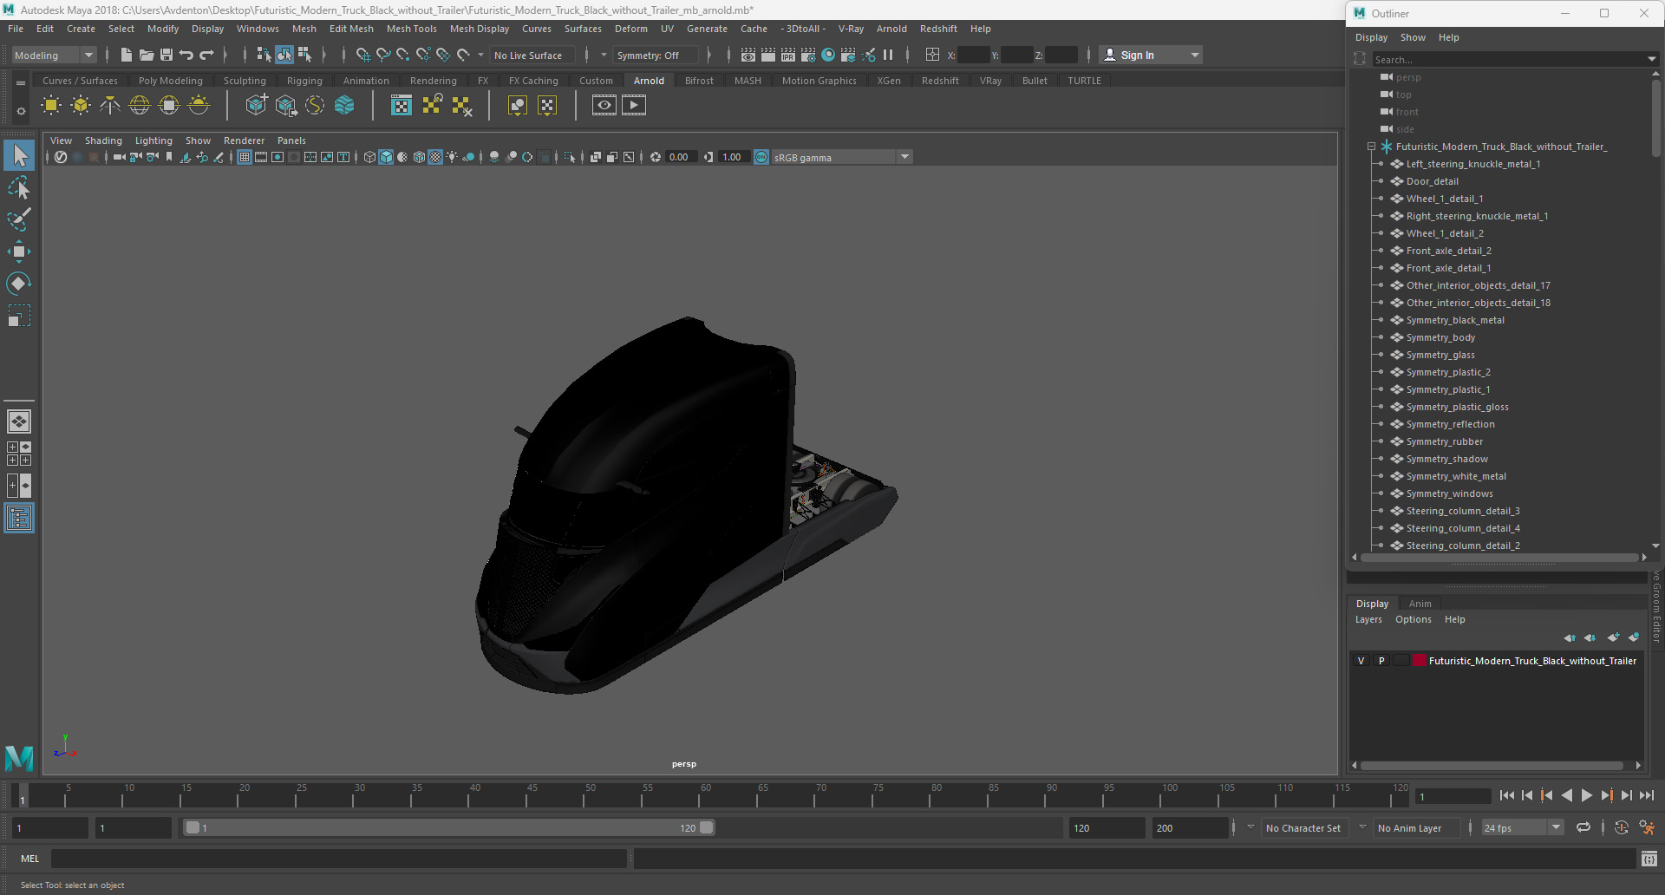
Task: Open the Sign In dropdown arrow
Action: (1195, 55)
